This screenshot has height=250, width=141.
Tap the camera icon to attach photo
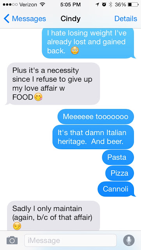point(12,241)
